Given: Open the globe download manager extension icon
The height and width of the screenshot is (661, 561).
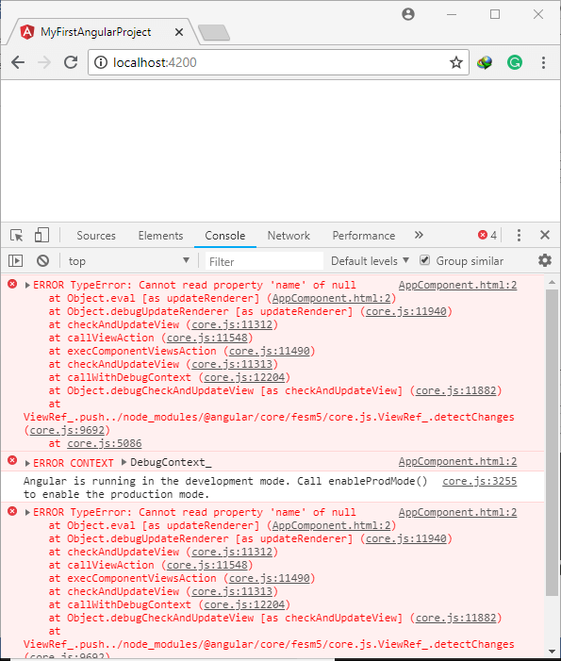Looking at the screenshot, I should pyautogui.click(x=485, y=63).
